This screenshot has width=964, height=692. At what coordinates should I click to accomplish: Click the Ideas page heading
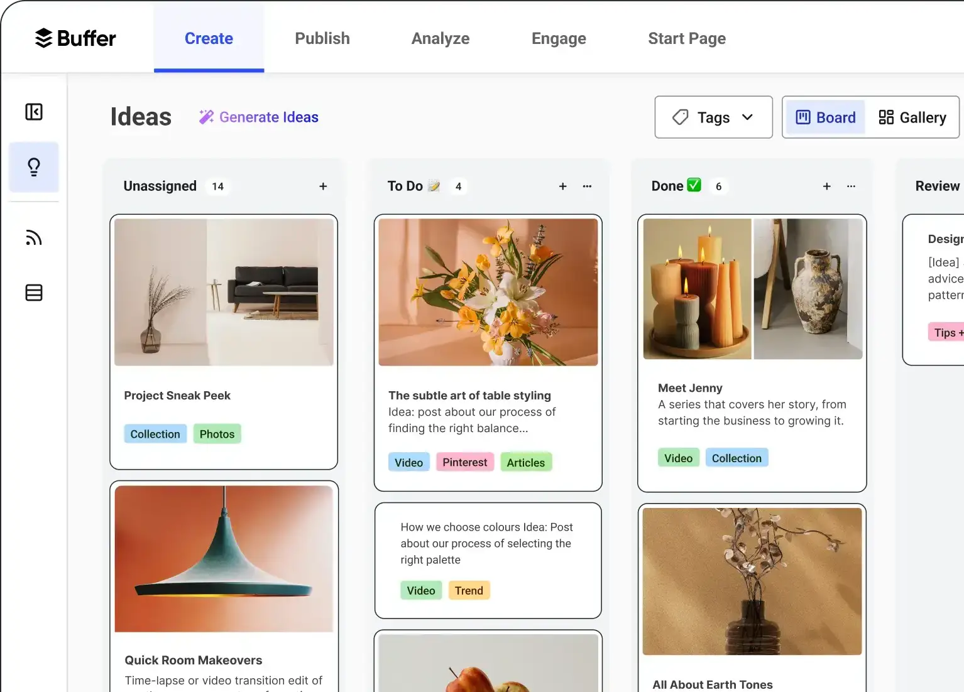(x=141, y=117)
